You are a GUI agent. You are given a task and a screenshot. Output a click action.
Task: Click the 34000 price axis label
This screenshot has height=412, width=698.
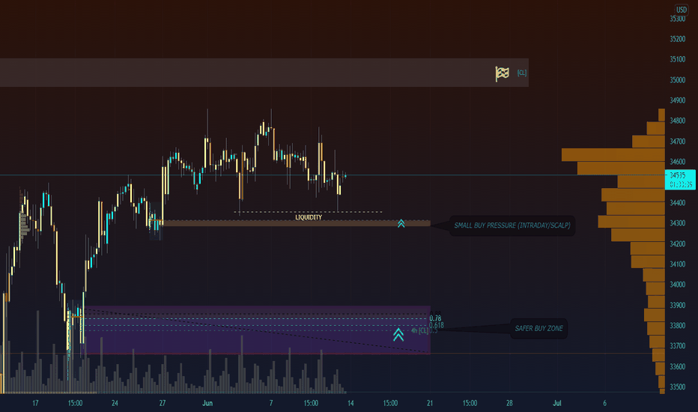click(x=678, y=285)
